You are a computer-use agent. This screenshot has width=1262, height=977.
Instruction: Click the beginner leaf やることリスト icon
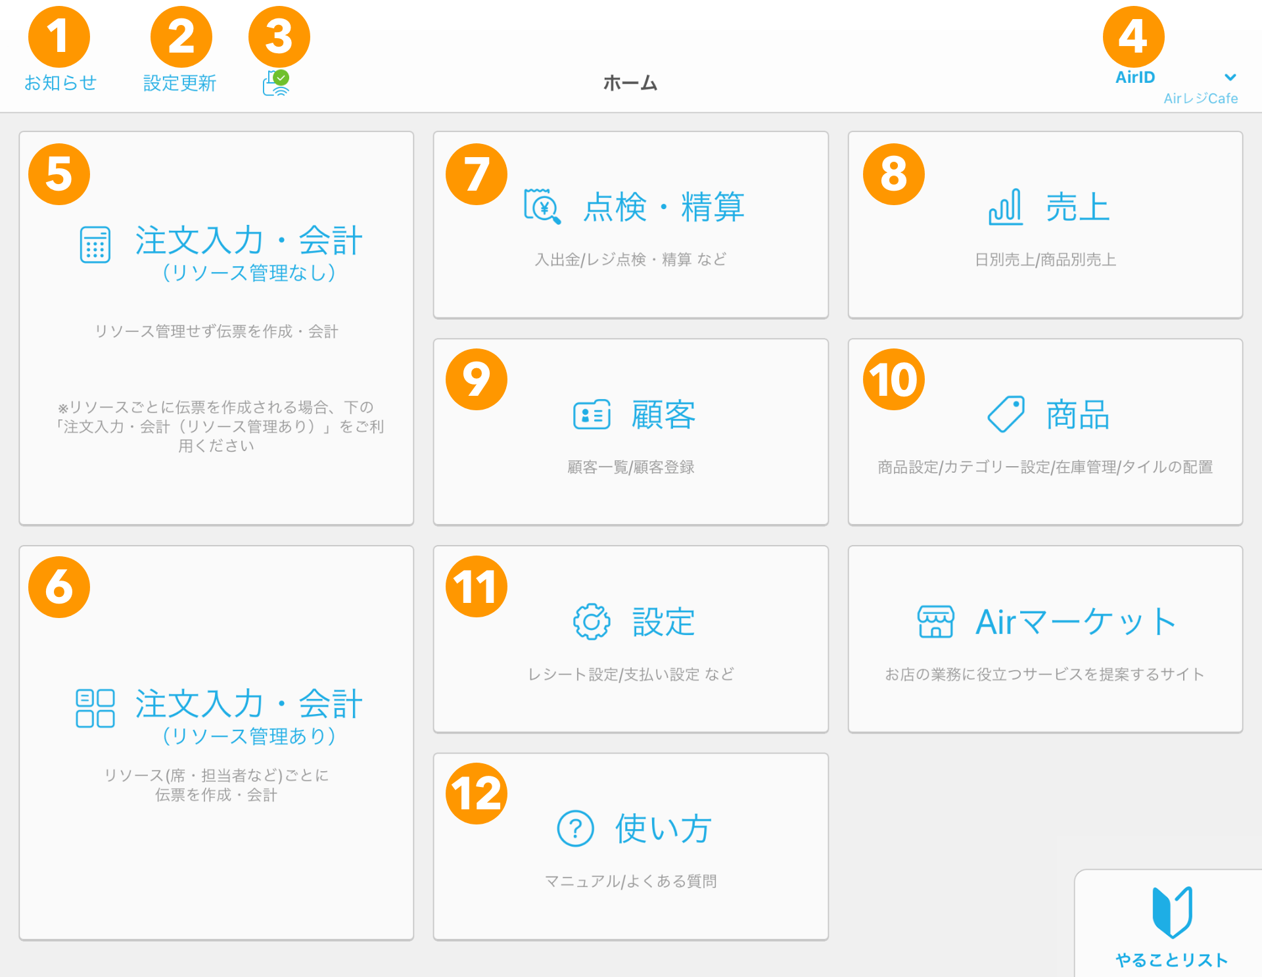point(1173,912)
